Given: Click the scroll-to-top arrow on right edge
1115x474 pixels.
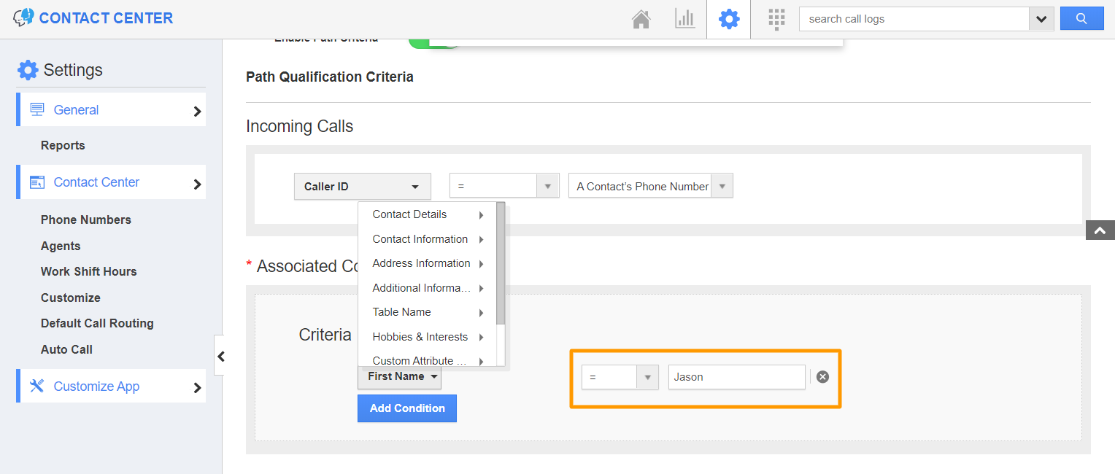Looking at the screenshot, I should [x=1100, y=230].
